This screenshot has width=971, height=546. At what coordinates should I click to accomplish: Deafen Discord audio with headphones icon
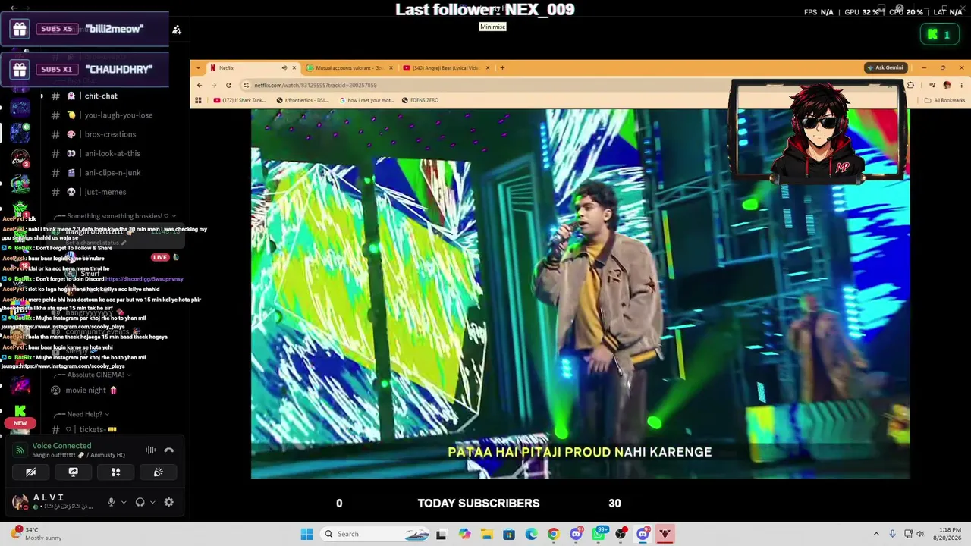tap(140, 502)
